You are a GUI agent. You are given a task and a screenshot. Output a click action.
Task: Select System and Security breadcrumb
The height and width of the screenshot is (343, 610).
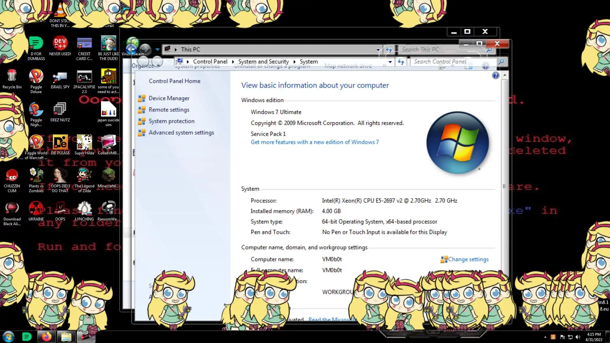[x=263, y=62]
